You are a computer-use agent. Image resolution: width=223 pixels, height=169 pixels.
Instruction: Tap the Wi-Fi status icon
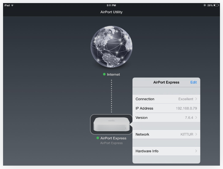(x=12, y=6)
